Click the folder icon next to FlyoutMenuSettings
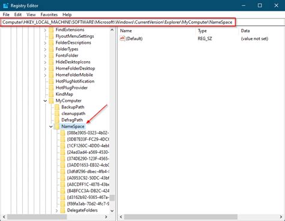This screenshot has height=221, width=285. click(x=51, y=36)
